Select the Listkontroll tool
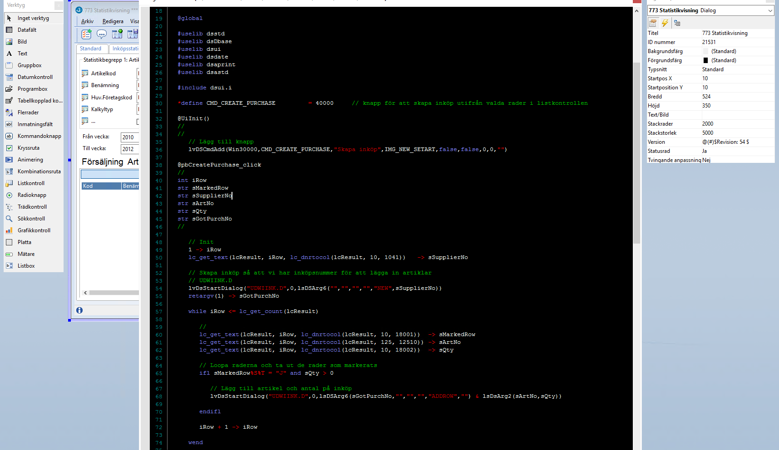The image size is (779, 450). coord(31,183)
